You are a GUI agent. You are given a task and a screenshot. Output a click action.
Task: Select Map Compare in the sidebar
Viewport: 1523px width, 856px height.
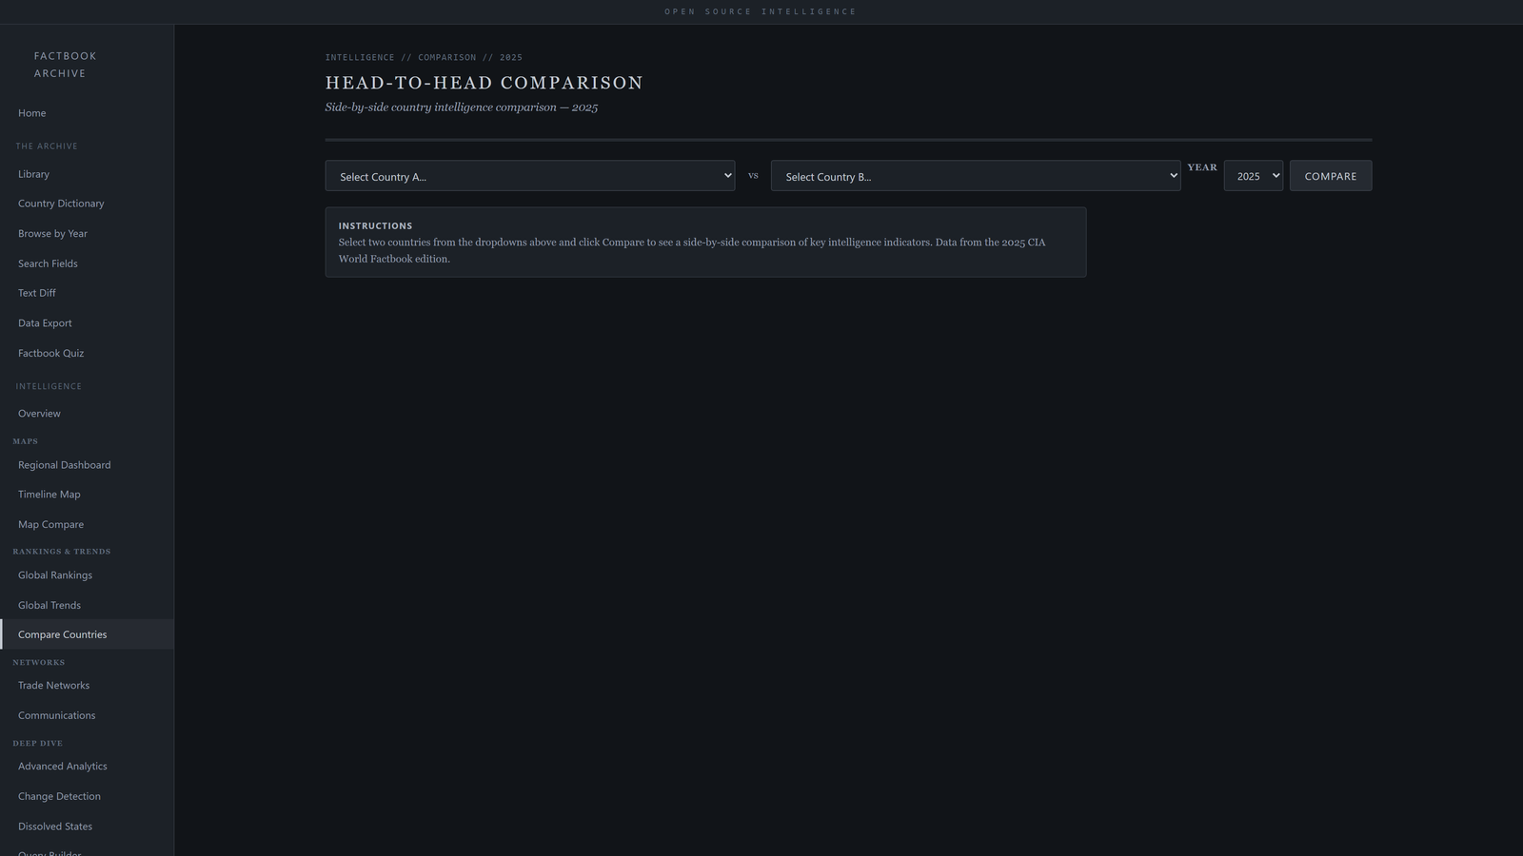(51, 525)
